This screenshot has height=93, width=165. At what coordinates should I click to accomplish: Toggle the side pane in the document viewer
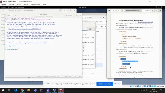click(109, 10)
